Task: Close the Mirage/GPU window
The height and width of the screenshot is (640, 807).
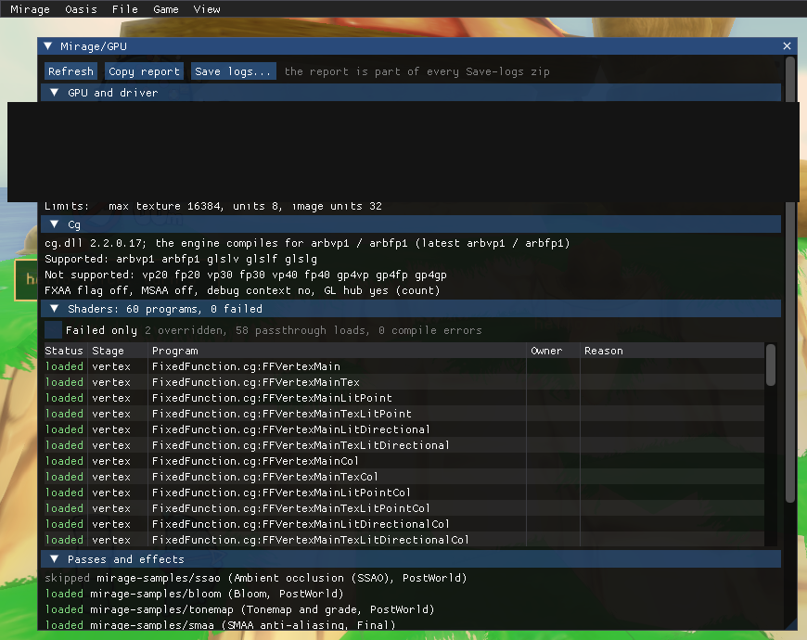Action: pos(787,46)
